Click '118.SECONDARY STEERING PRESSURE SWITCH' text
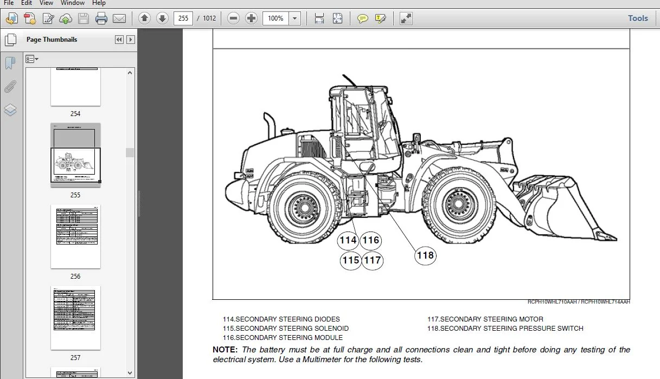The width and height of the screenshot is (660, 379). [x=505, y=329]
